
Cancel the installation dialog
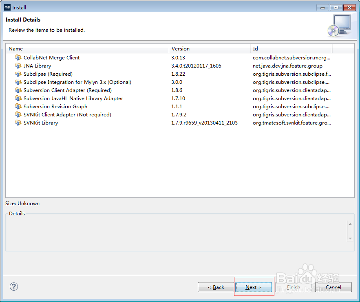coord(333,287)
